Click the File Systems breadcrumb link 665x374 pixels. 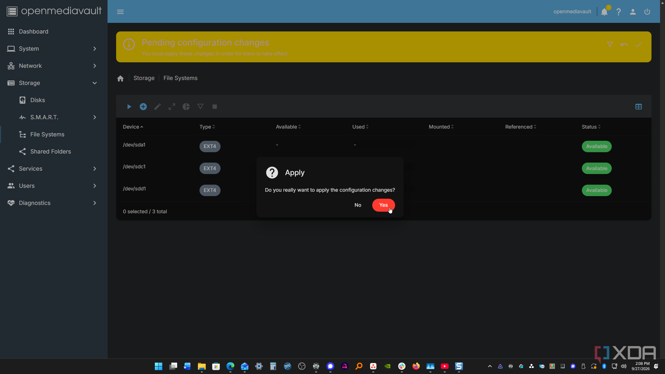[180, 78]
